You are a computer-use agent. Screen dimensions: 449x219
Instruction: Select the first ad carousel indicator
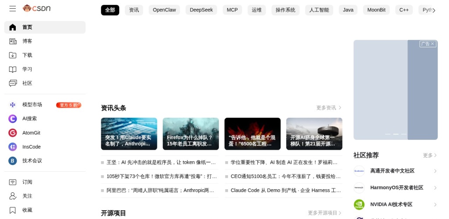click(388, 134)
